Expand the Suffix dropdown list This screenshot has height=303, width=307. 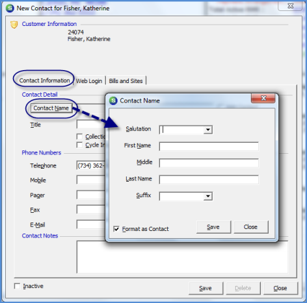pos(208,196)
